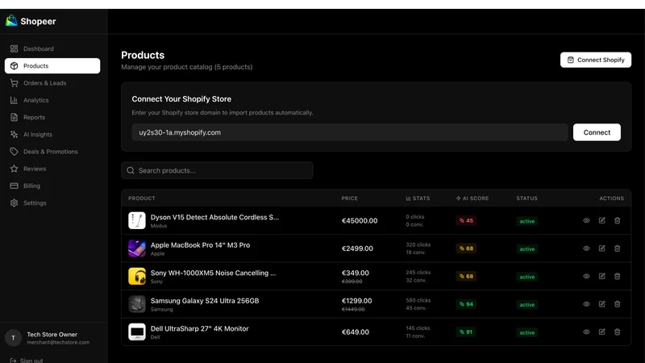Image resolution: width=645 pixels, height=363 pixels.
Task: Click the €45000.00 price
Action: click(360, 220)
